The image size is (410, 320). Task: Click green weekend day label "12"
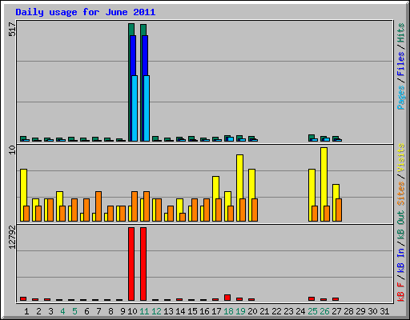coord(156,311)
